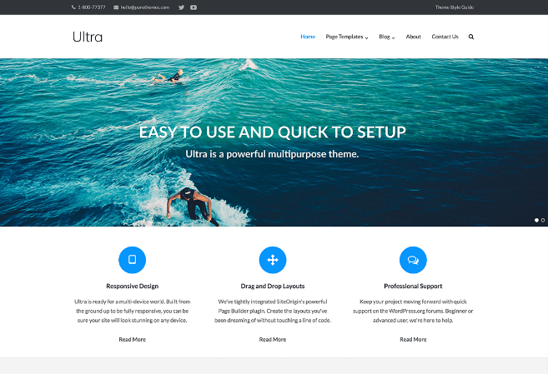Click the Professional Support chat icon
548x374 pixels.
point(413,260)
